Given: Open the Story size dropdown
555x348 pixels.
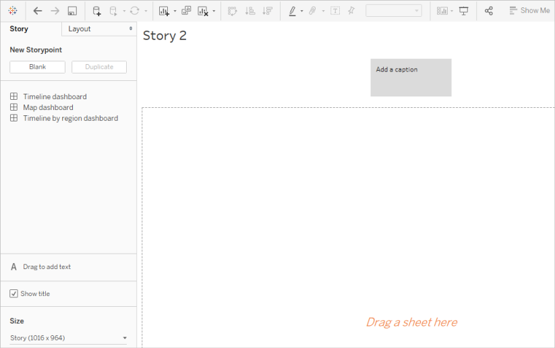Looking at the screenshot, I should coord(68,338).
